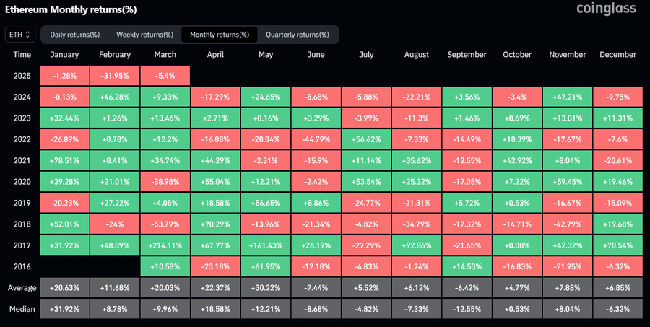Switch to Quarterly returns(%) tab
This screenshot has width=650, height=327.
click(297, 35)
